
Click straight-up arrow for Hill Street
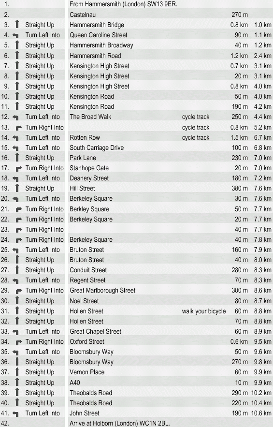[17, 188]
